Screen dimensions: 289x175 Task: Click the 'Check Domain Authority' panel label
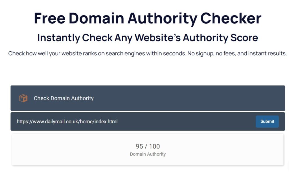tap(64, 98)
